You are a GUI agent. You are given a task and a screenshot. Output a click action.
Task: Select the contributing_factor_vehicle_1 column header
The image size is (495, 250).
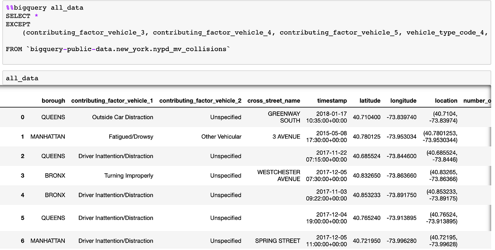tap(111, 100)
